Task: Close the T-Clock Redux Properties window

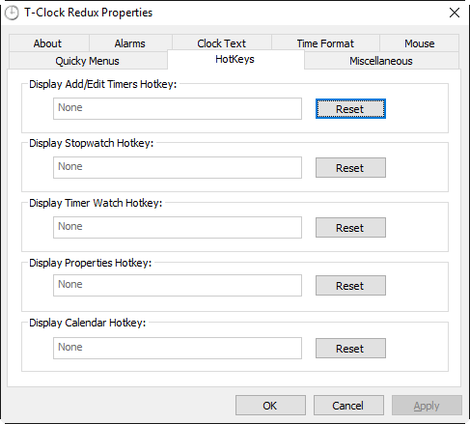Action: click(x=455, y=13)
